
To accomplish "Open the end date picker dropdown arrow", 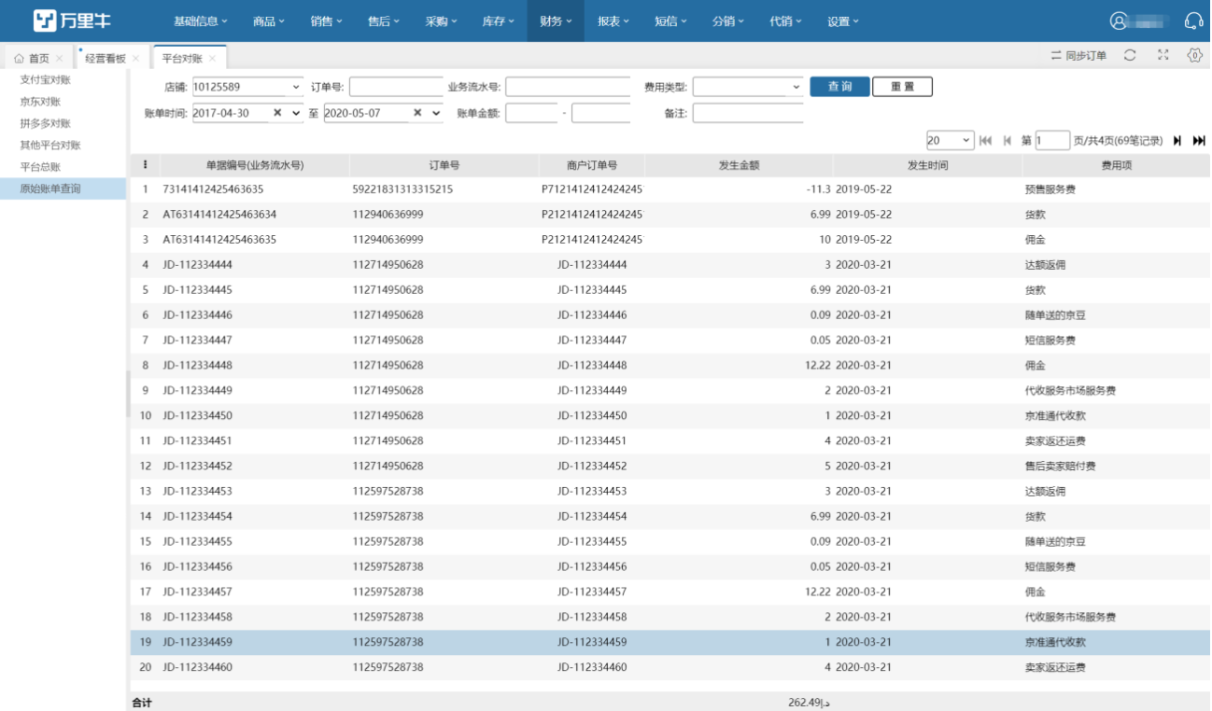I will (436, 113).
